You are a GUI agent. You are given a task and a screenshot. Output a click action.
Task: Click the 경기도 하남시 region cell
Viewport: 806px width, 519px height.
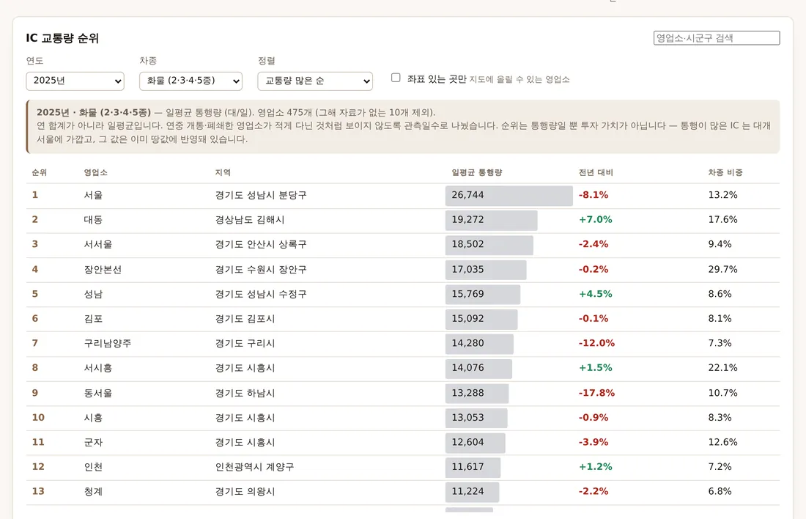coord(245,393)
